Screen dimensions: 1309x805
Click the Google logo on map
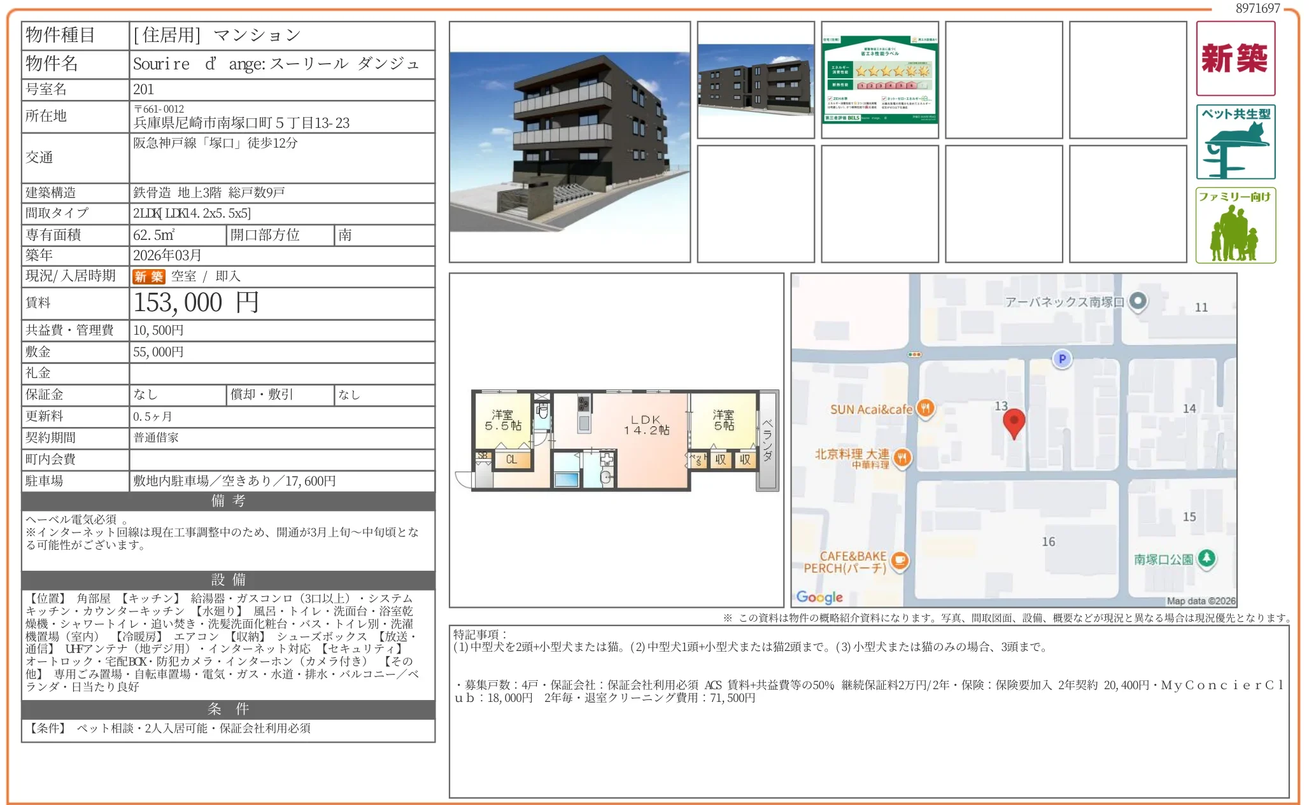[819, 597]
